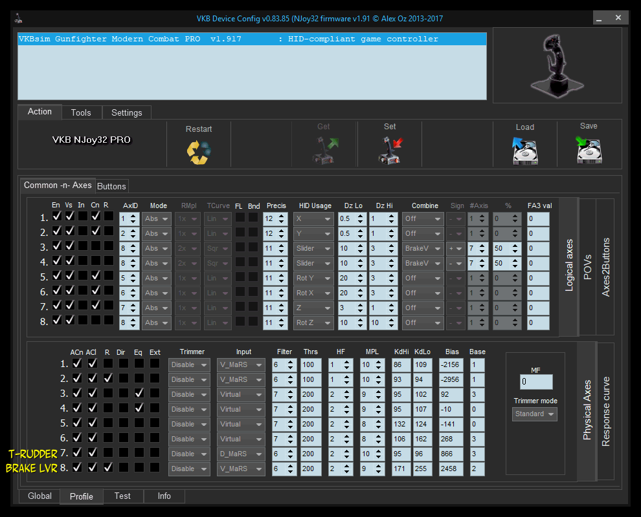This screenshot has height=517, width=641.
Task: Toggle En checkbox for logical axis 1
Action: [56, 216]
